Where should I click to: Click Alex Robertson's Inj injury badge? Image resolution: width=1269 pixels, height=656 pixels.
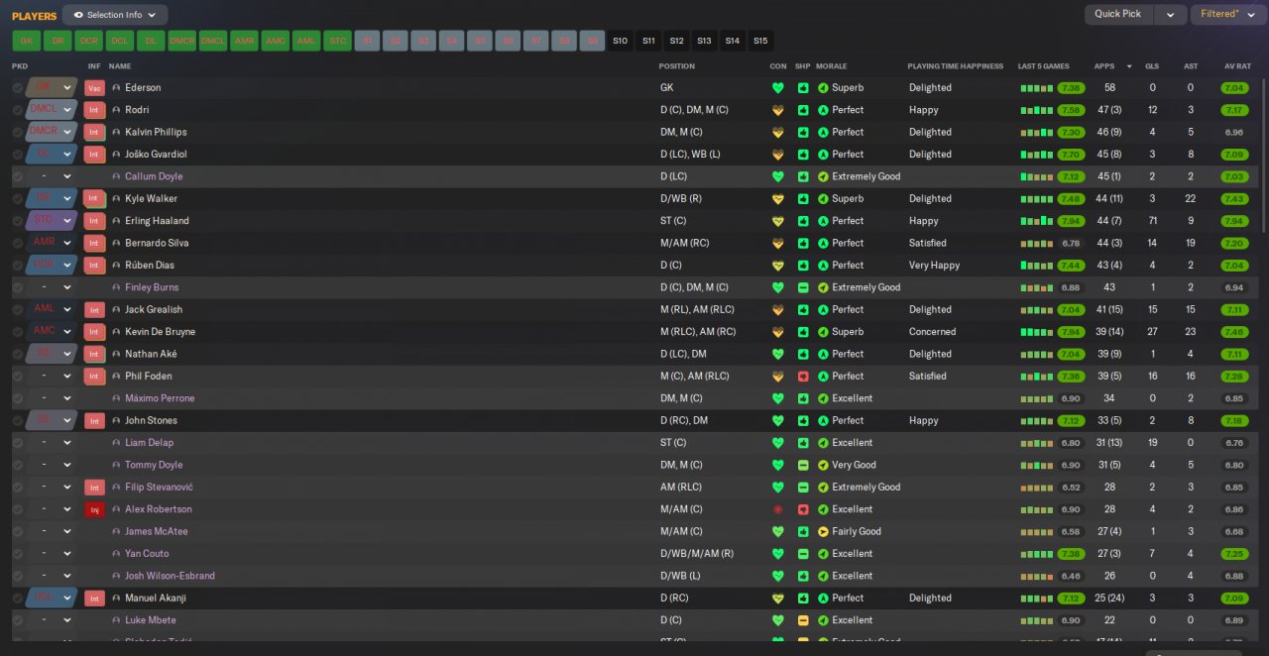tap(95, 509)
